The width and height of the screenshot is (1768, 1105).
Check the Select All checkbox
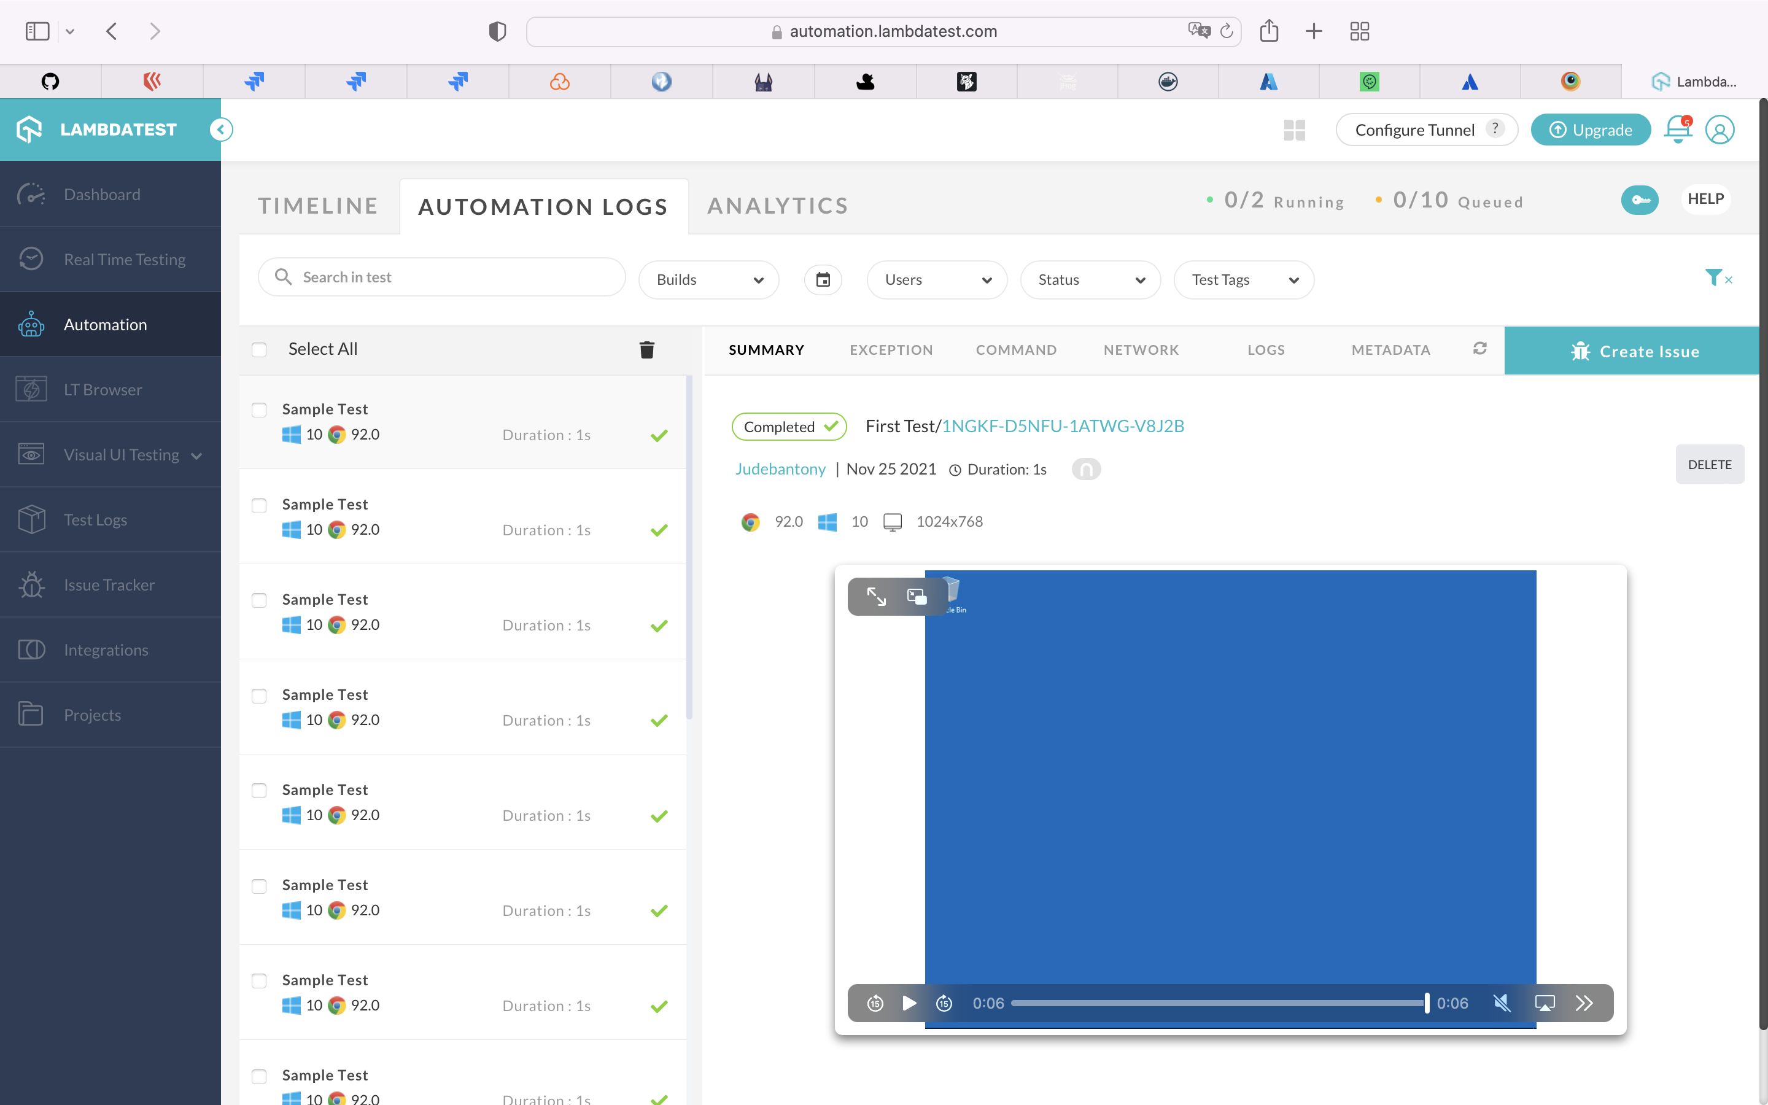[259, 350]
